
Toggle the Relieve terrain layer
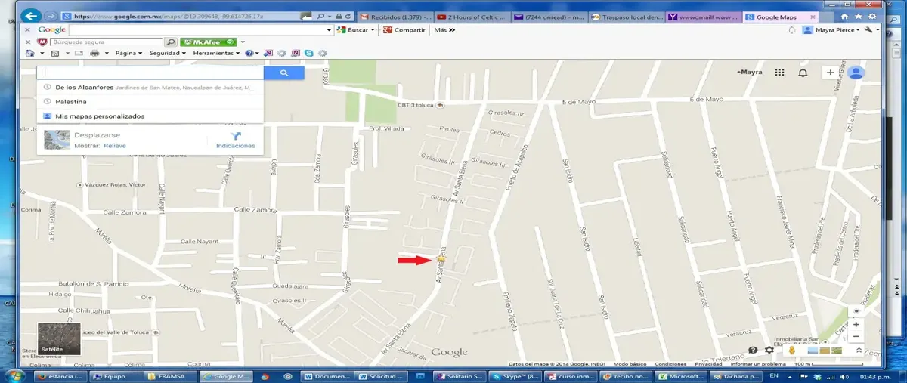tap(115, 145)
